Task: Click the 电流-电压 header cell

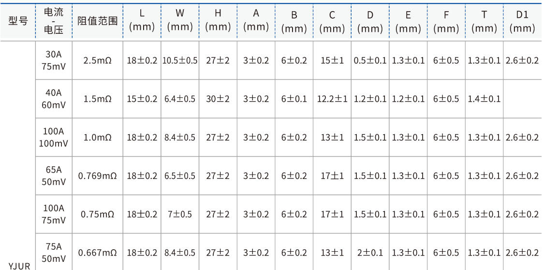Action: pyautogui.click(x=54, y=22)
